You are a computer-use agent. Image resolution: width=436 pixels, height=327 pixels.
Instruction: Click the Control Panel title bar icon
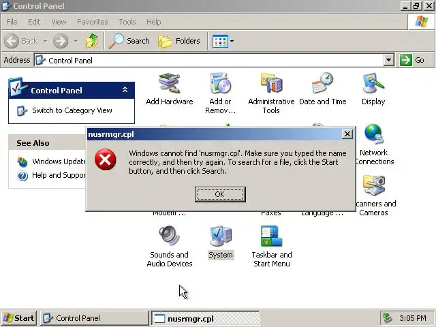coord(6,6)
